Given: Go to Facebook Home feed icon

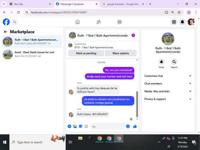Looking at the screenshot, I should (x=78, y=22).
